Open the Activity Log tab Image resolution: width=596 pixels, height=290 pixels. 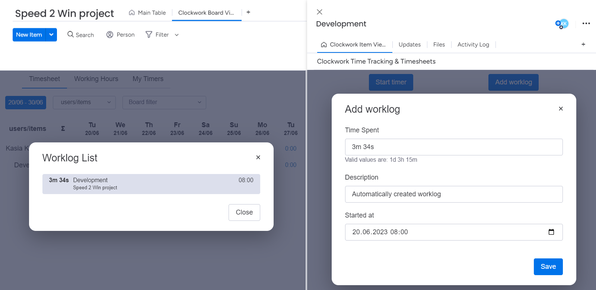(x=473, y=45)
